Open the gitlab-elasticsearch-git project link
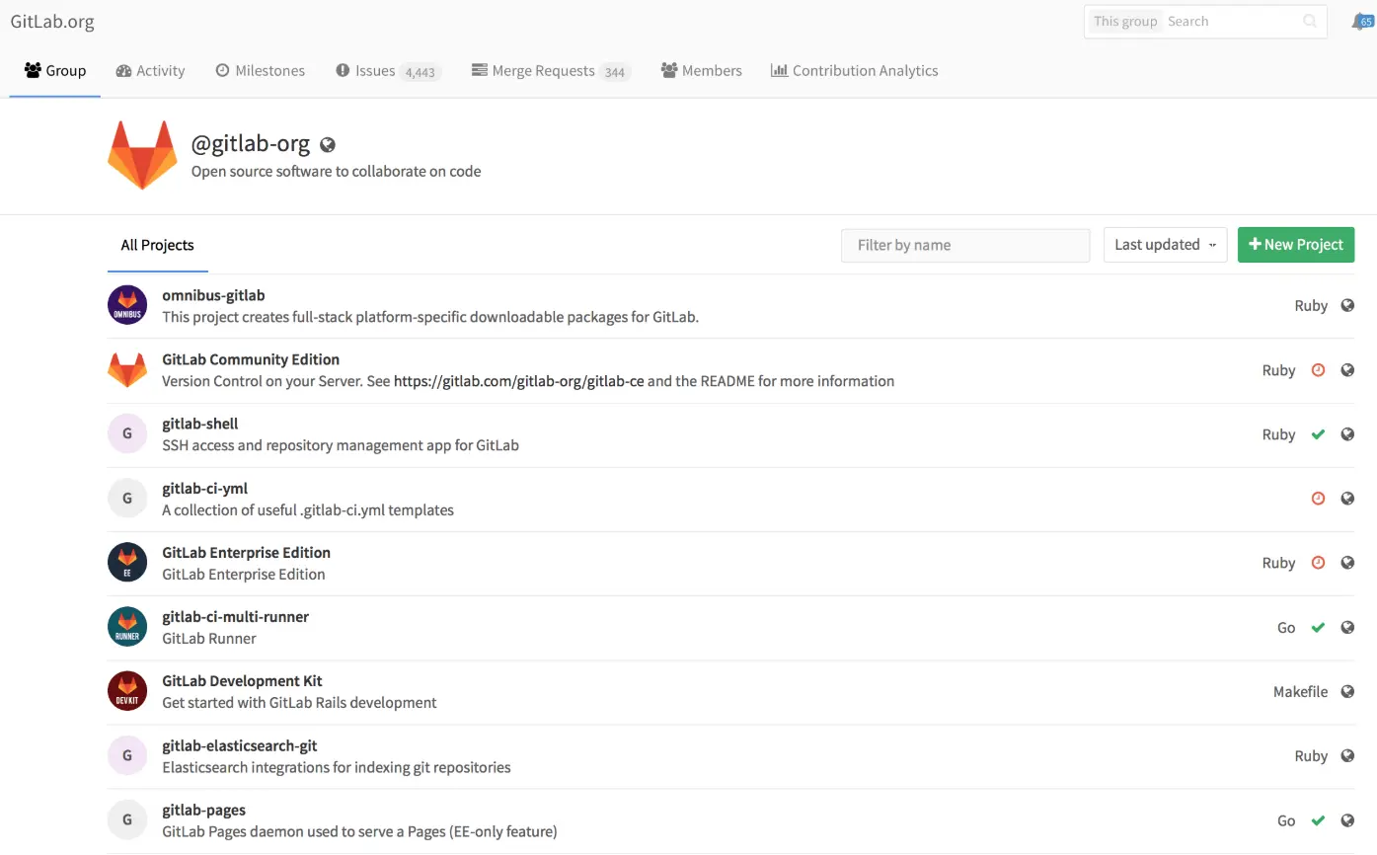The image size is (1377, 855). pos(239,745)
